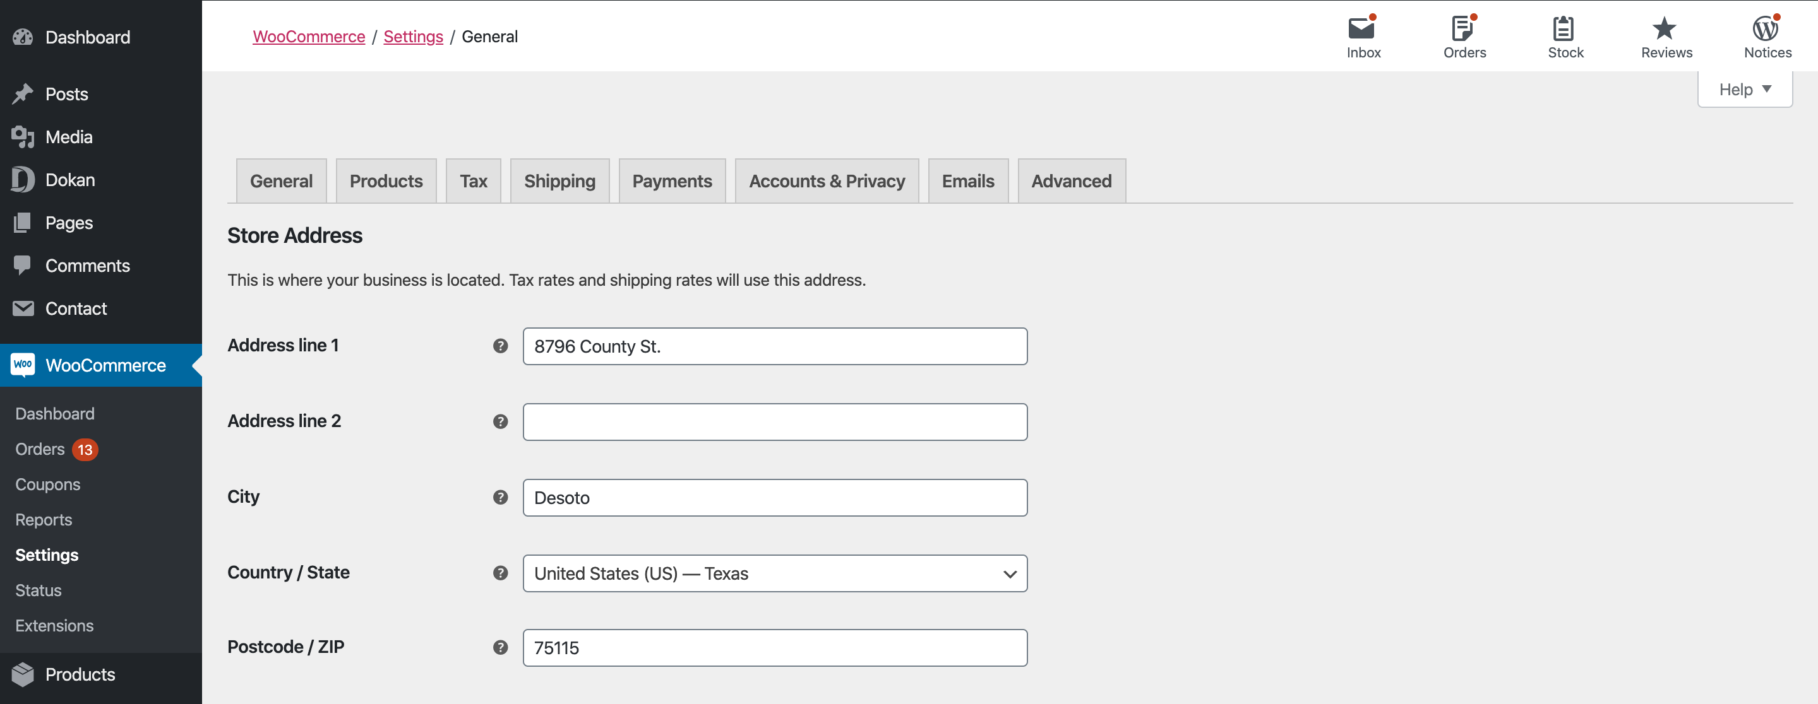1818x704 pixels.
Task: Open the Stock clipboard icon
Action: [1564, 28]
